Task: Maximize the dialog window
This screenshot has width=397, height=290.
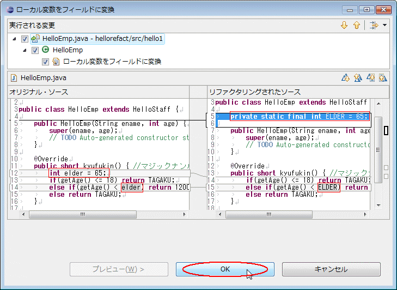Action: (367, 10)
